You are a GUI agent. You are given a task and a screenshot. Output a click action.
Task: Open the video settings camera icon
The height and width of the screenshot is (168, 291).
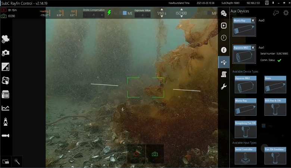coord(6,39)
